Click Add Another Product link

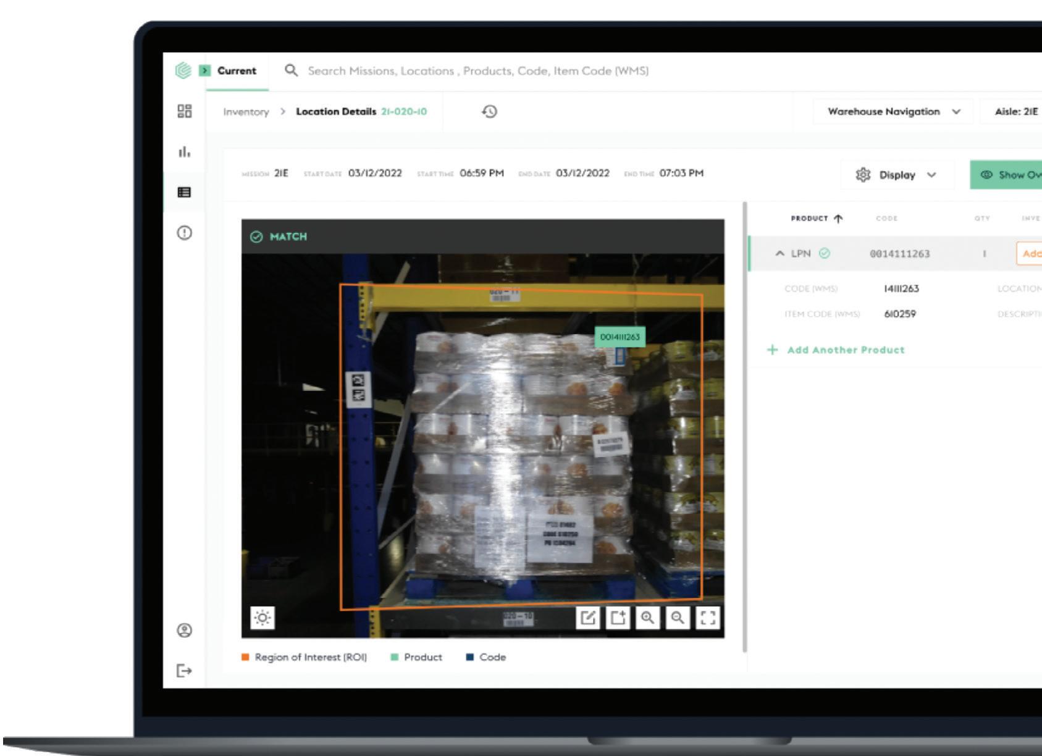(x=836, y=350)
